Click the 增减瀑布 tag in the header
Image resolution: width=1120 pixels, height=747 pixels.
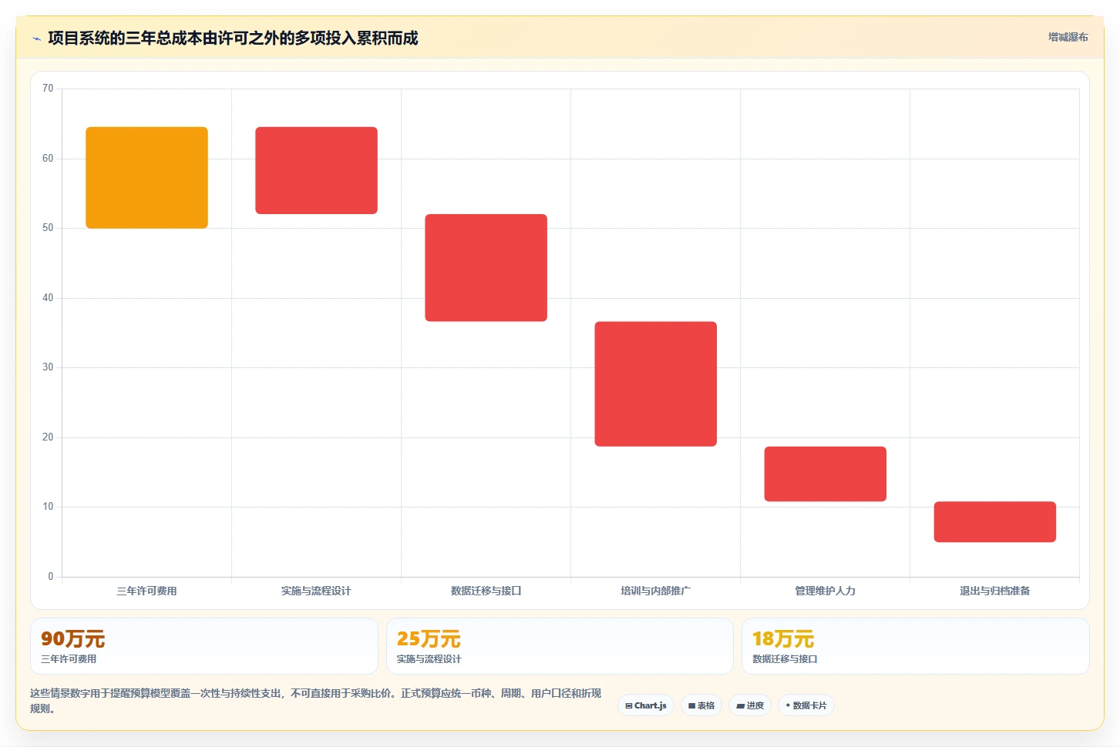coord(1068,37)
